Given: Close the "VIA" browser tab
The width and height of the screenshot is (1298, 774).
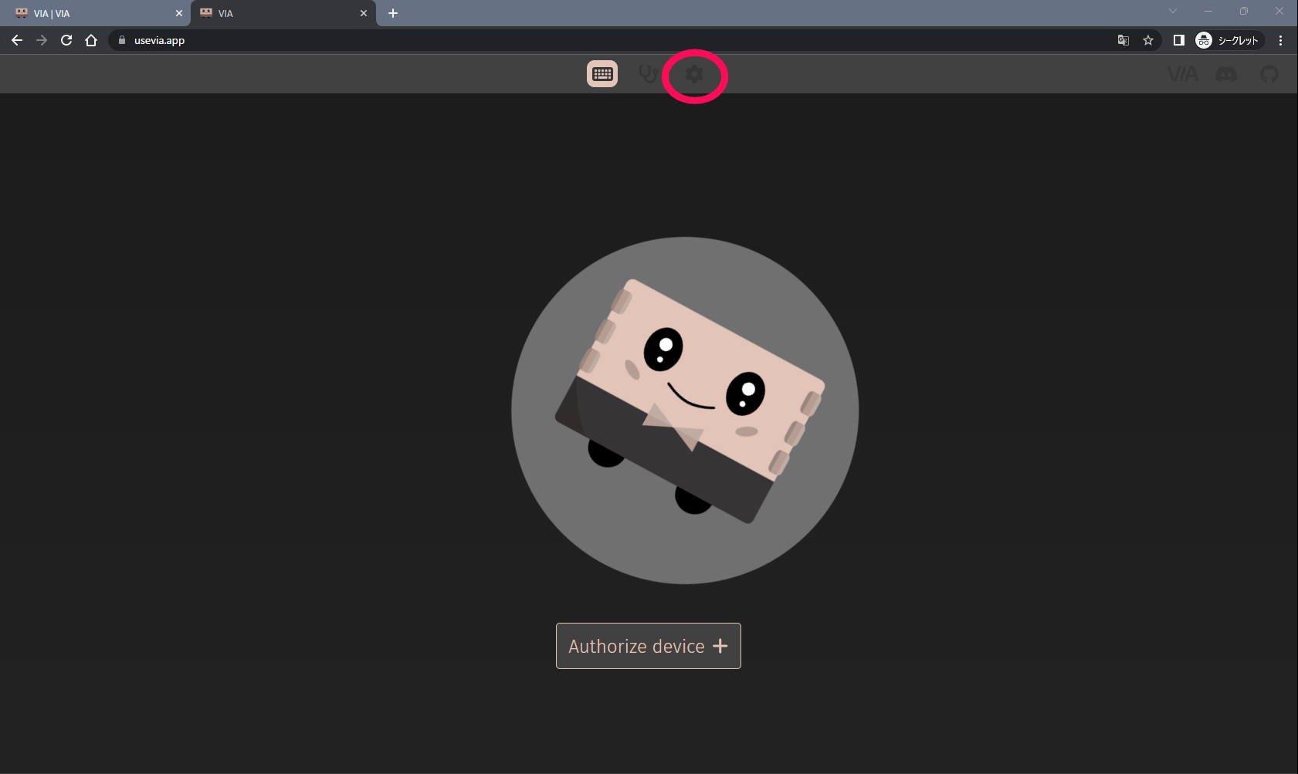Looking at the screenshot, I should tap(364, 13).
